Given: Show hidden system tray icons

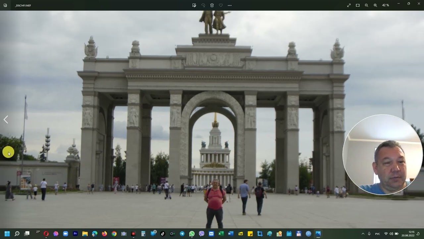Looking at the screenshot, I should [x=363, y=234].
